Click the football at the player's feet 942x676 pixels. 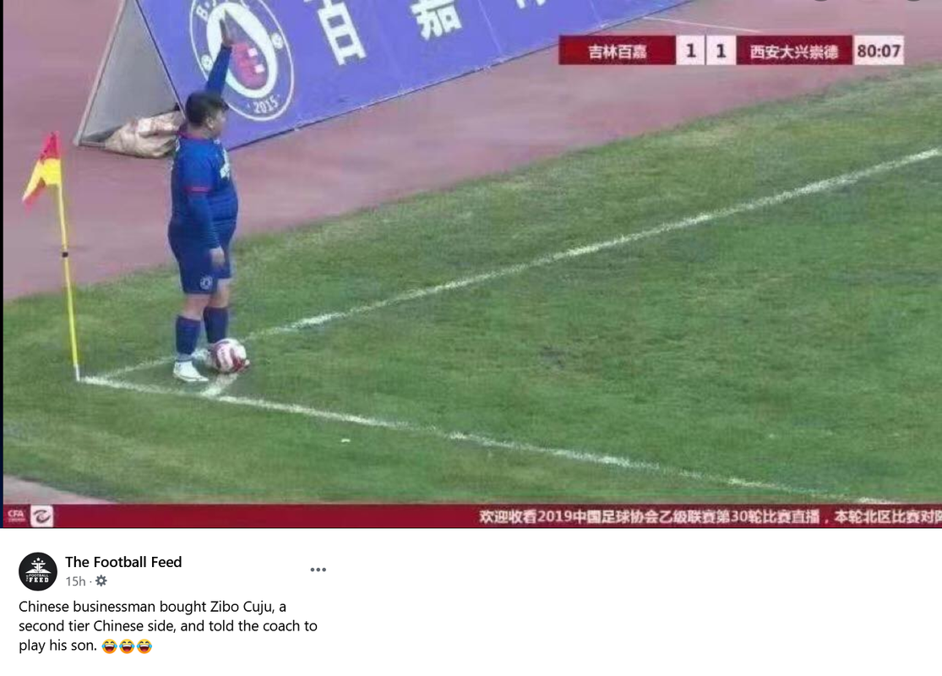pos(228,355)
